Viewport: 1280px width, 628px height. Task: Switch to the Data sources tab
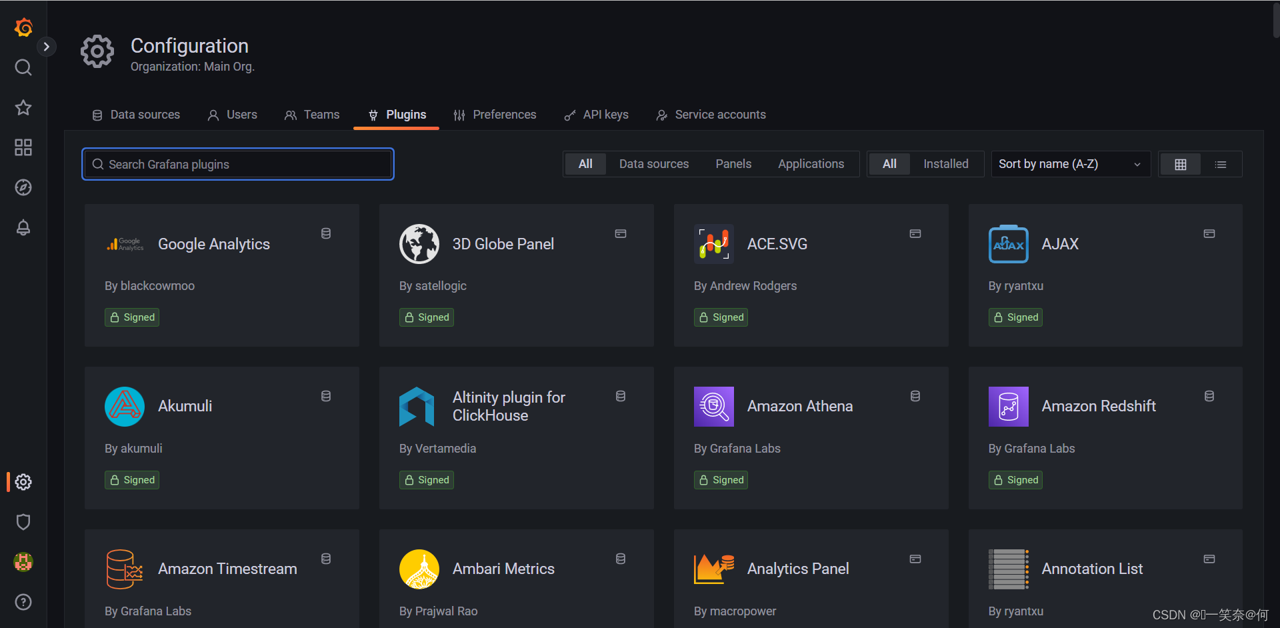[x=136, y=115]
